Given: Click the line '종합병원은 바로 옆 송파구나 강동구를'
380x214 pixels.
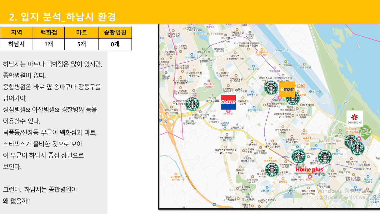Looking at the screenshot, I should [52, 87].
